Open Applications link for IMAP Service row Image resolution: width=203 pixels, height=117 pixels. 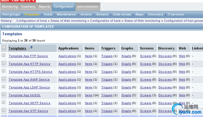[x=67, y=80]
